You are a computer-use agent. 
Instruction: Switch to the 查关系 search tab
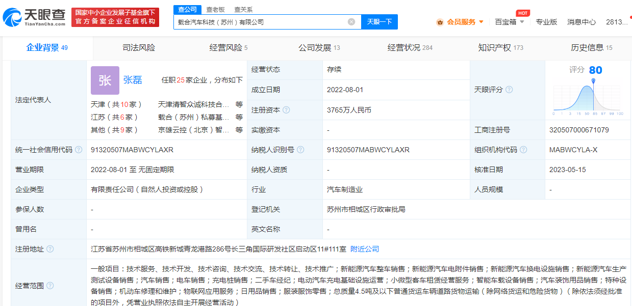(243, 10)
